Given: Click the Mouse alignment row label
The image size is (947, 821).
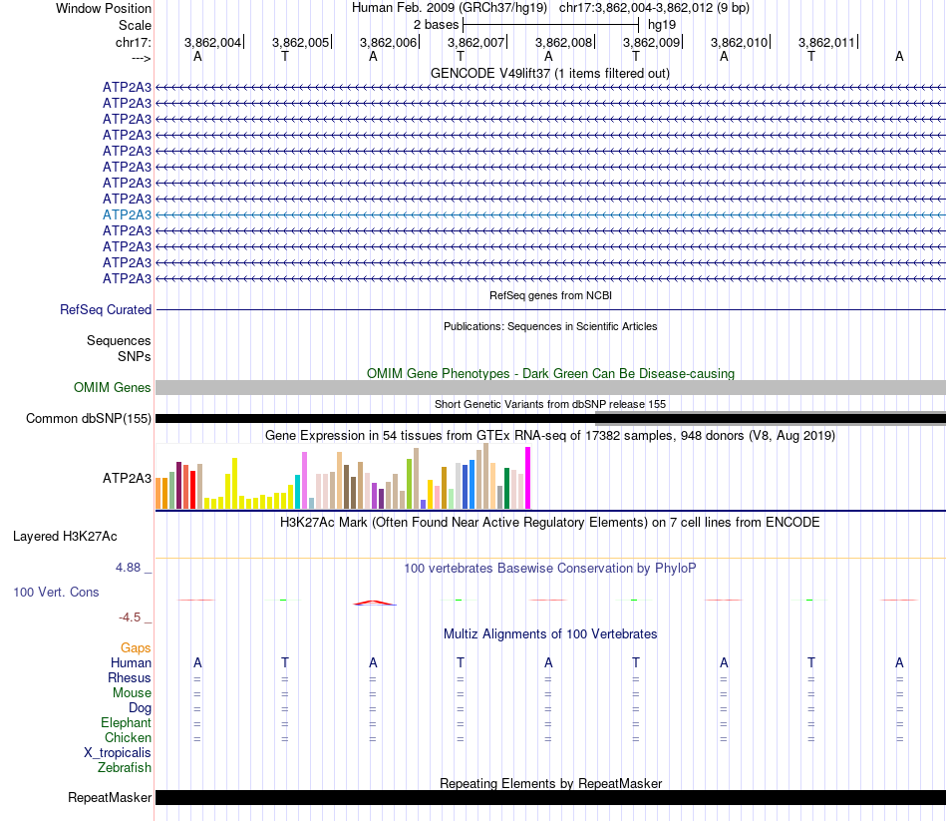Looking at the screenshot, I should [132, 693].
